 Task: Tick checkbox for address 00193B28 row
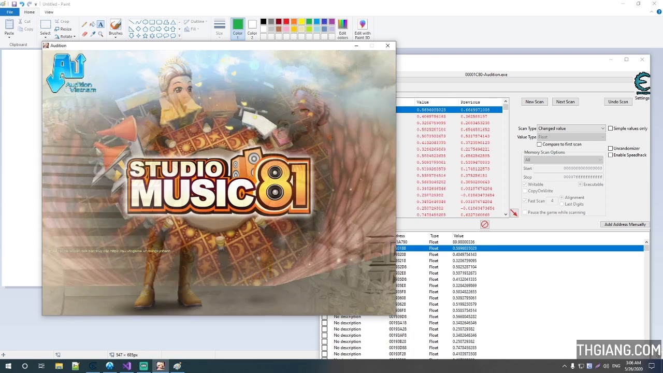[324, 341]
